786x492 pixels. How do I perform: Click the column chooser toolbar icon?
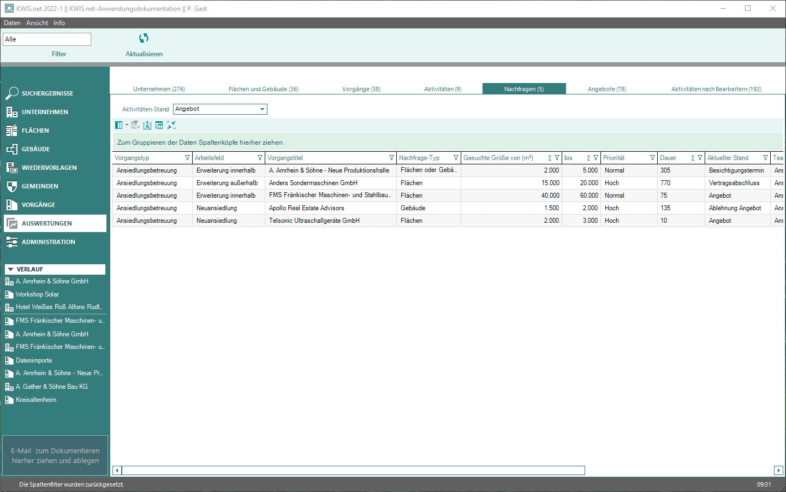(x=118, y=125)
